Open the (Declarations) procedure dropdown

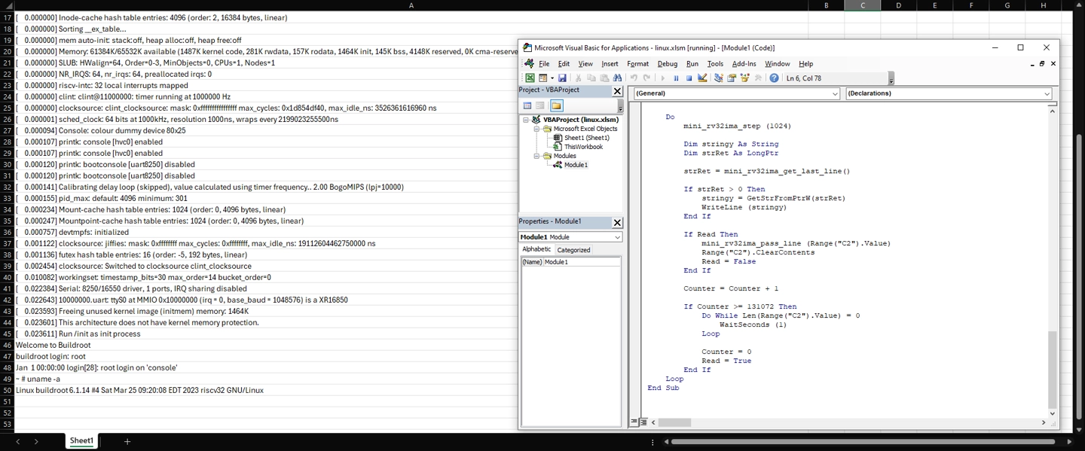(x=1047, y=93)
